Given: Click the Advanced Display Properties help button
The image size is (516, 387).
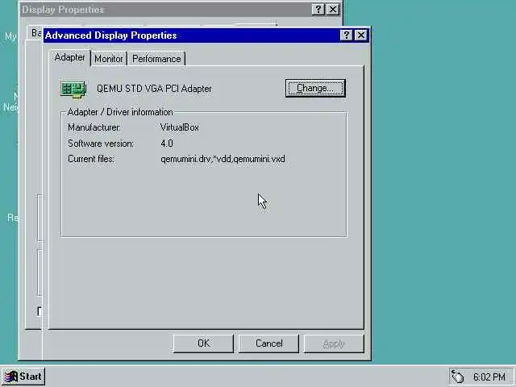Looking at the screenshot, I should [x=346, y=35].
